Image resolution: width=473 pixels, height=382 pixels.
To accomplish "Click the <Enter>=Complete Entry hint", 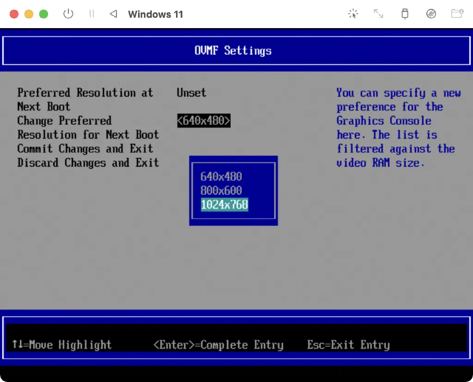I will [218, 345].
